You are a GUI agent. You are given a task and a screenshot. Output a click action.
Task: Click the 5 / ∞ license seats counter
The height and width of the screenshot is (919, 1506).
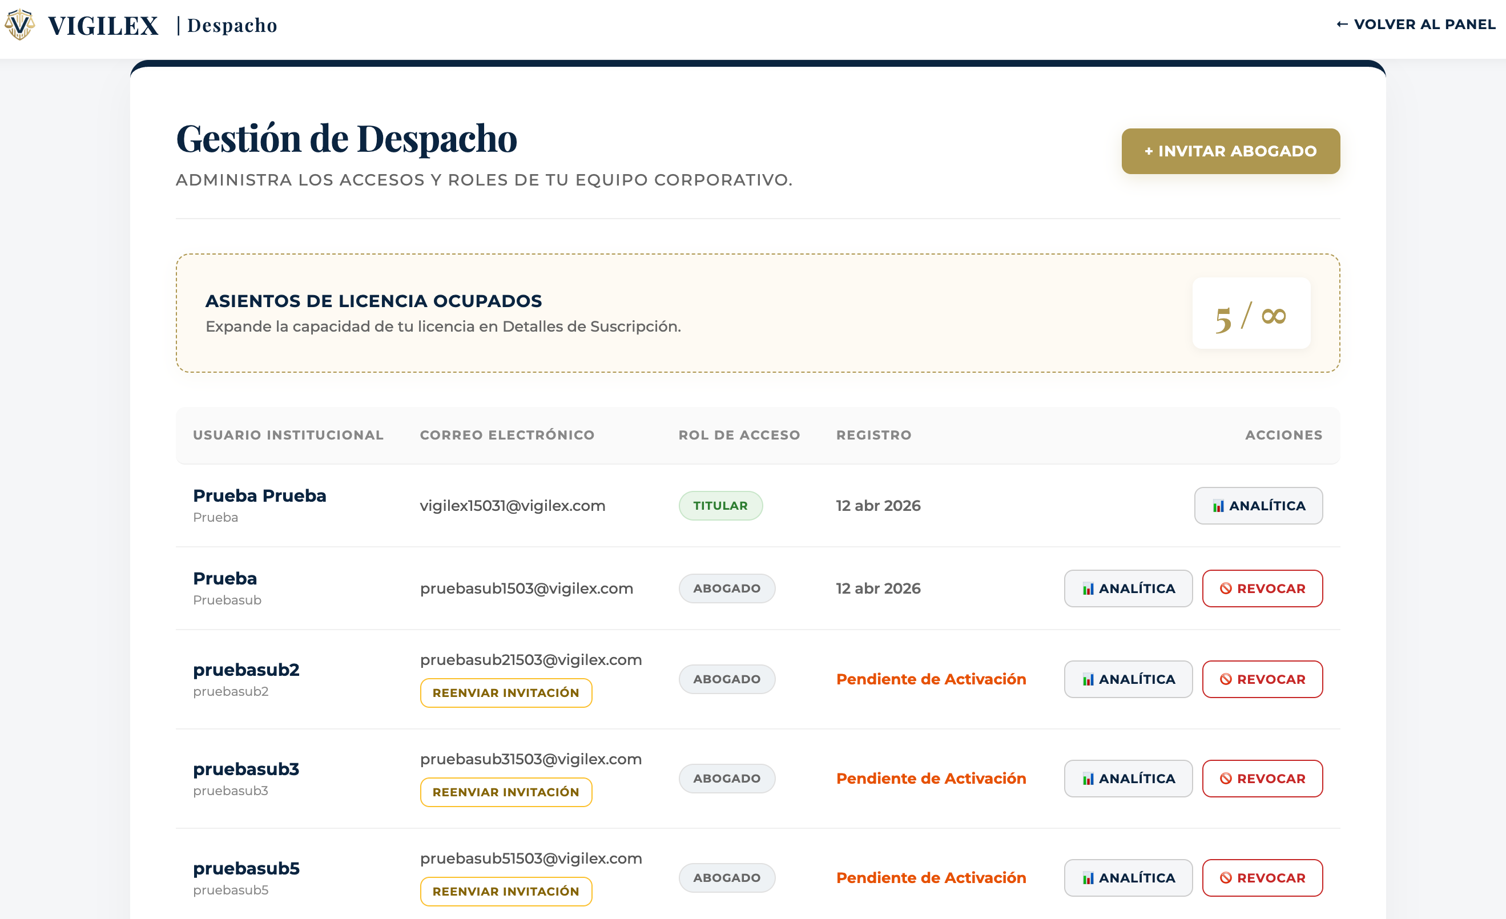(1250, 313)
